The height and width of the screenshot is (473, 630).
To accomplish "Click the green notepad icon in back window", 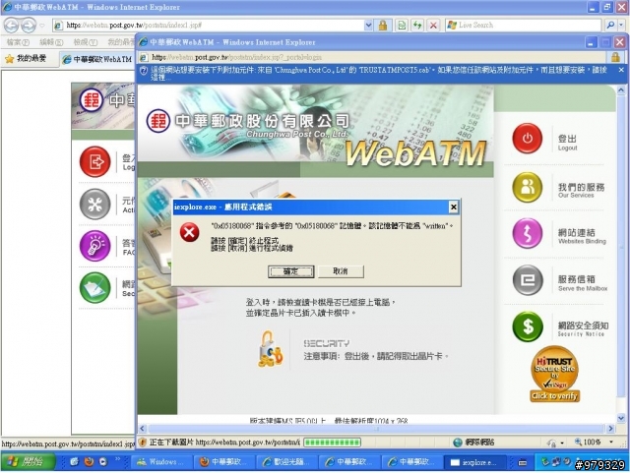I will [94, 288].
